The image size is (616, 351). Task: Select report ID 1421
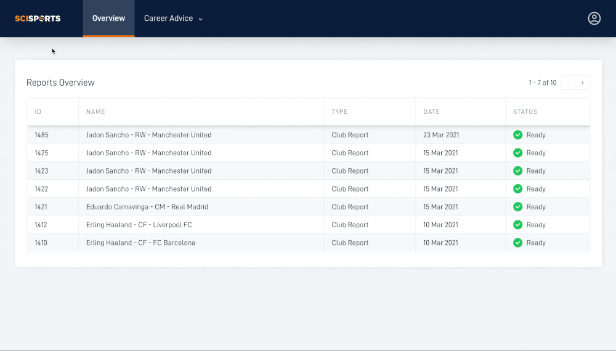41,207
